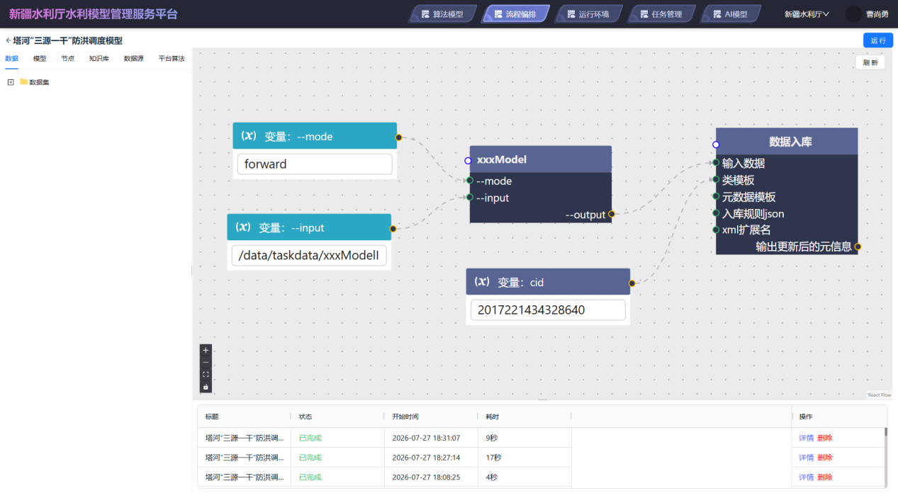Click the output port of 变量 cid node
The image size is (898, 498).
point(632,283)
